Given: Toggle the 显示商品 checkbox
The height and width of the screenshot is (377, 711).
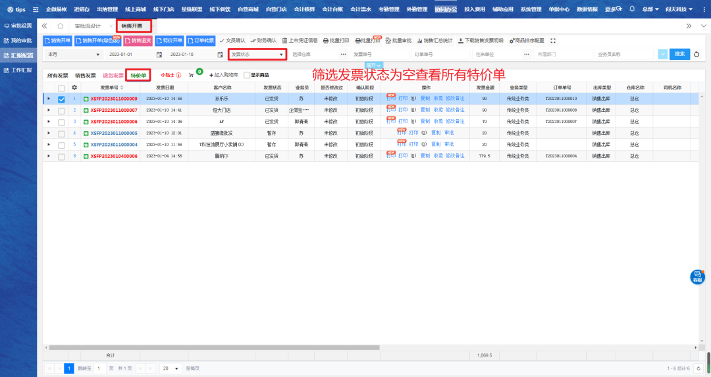Looking at the screenshot, I should point(247,75).
